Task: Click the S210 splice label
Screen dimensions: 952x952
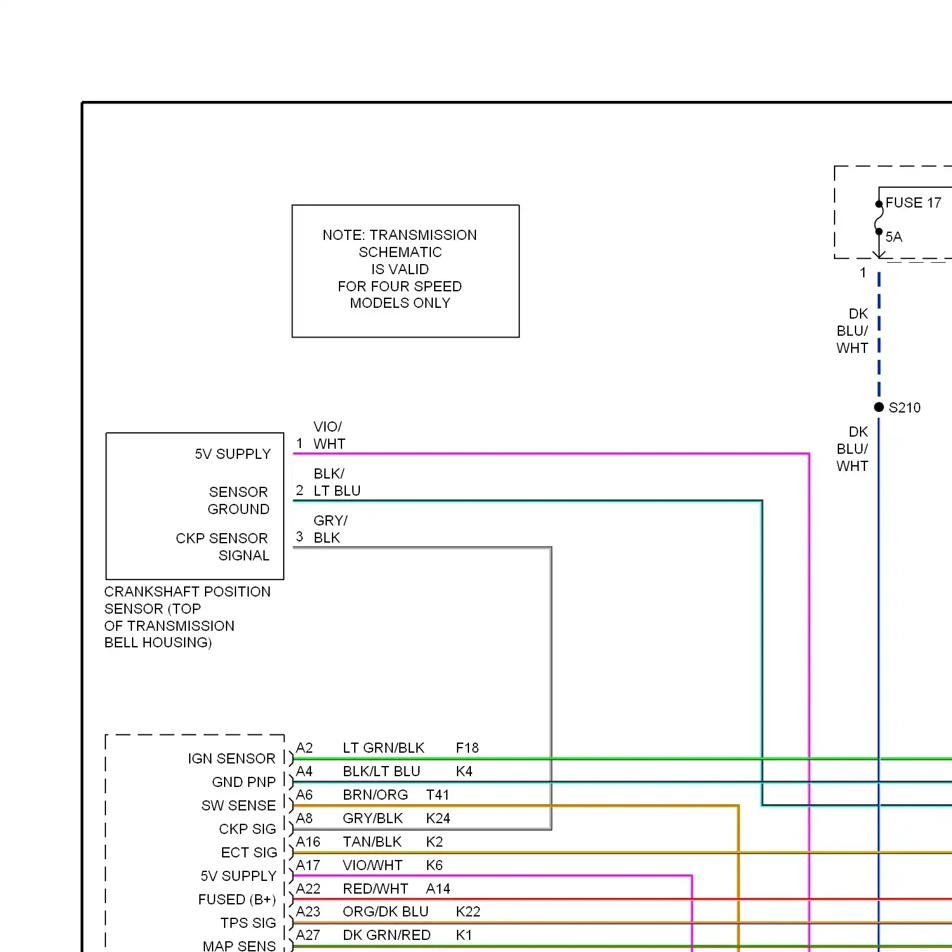Action: (904, 407)
